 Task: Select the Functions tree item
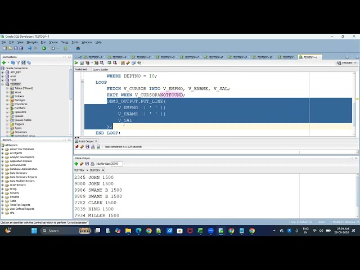click(20, 108)
